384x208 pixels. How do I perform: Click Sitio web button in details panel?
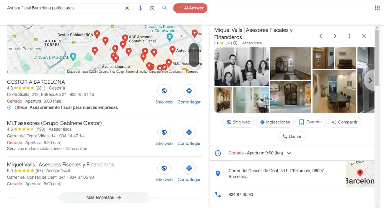238,122
